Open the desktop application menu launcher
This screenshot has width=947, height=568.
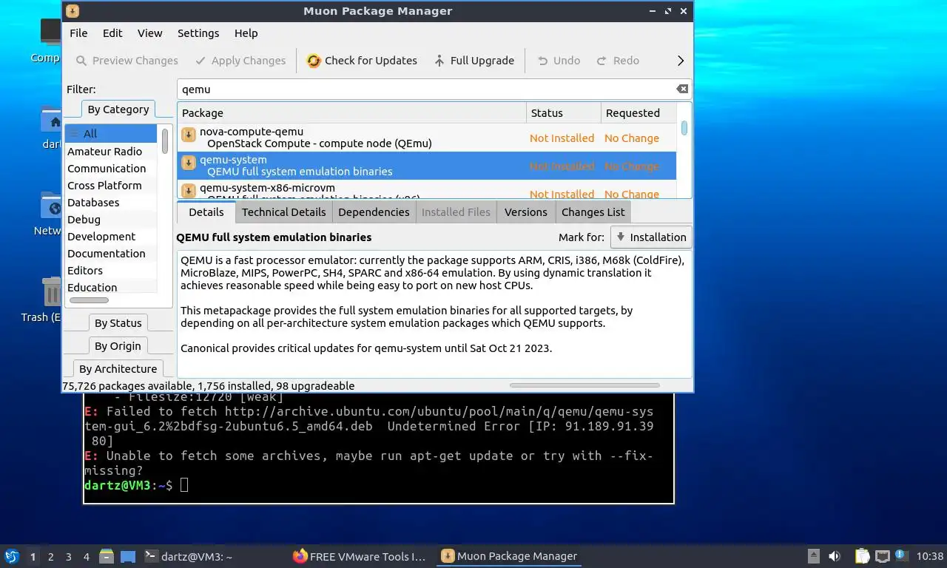tap(12, 556)
